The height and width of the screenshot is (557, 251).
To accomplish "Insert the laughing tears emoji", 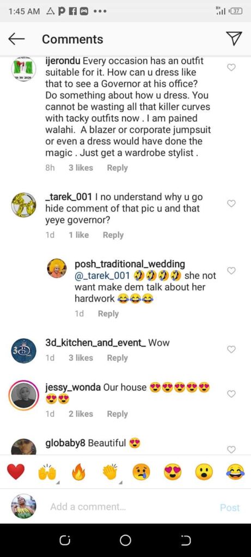I will pos(236,472).
